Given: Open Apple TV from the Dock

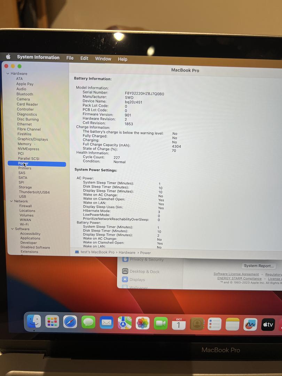Looking at the screenshot, I should click(x=268, y=324).
